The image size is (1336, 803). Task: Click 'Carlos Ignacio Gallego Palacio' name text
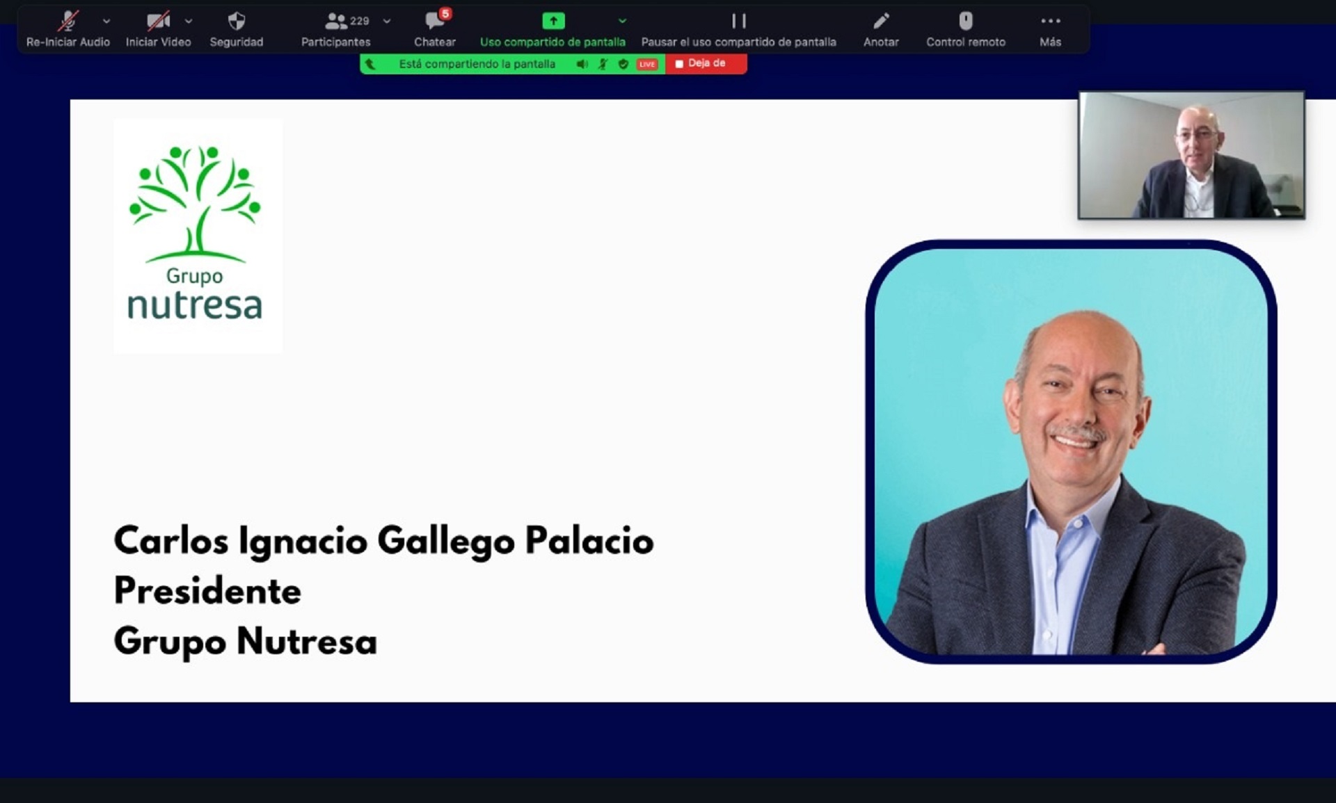click(x=383, y=541)
